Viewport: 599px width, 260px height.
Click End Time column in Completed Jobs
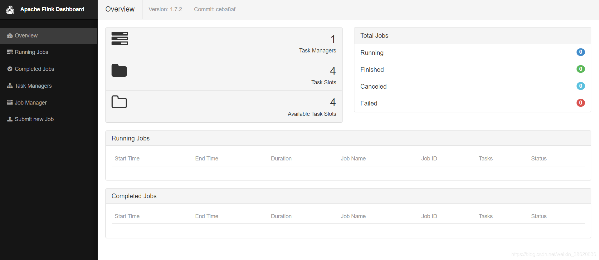pyautogui.click(x=207, y=216)
